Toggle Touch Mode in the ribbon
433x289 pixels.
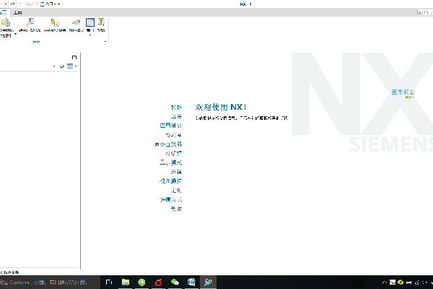(74, 23)
